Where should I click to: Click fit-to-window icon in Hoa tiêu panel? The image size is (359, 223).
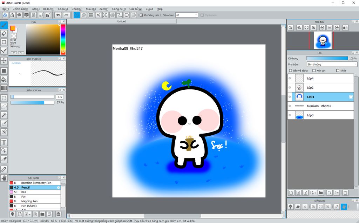click(x=306, y=28)
